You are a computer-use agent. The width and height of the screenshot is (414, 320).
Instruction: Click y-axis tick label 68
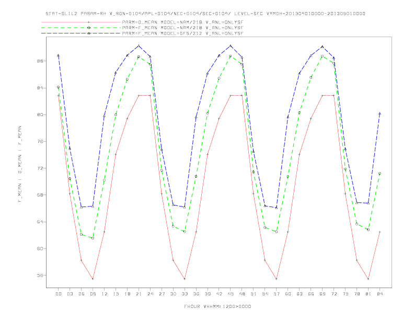pos(41,195)
